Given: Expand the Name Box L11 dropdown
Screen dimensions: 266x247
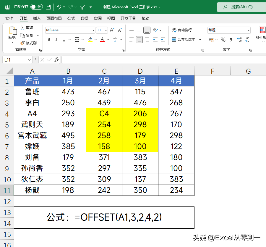Looking at the screenshot, I should tap(29, 60).
